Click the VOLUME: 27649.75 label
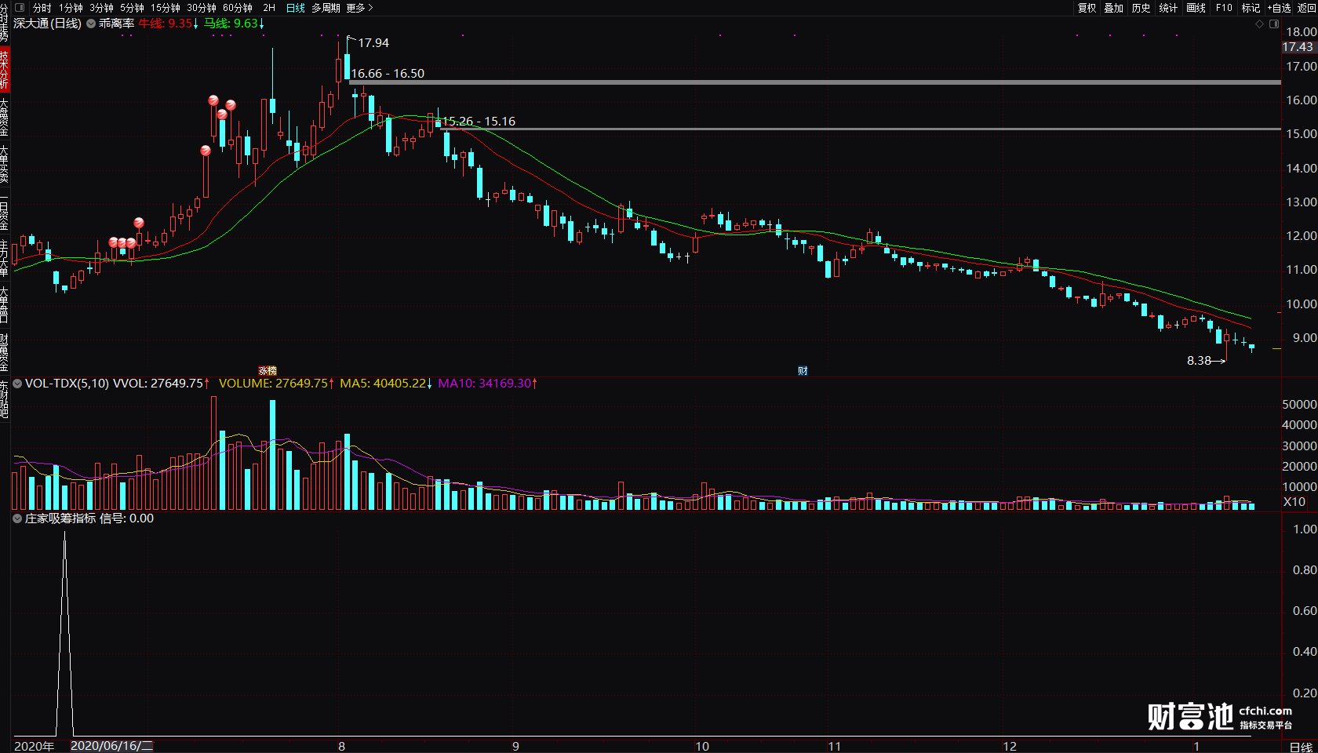The width and height of the screenshot is (1318, 753). coord(273,384)
